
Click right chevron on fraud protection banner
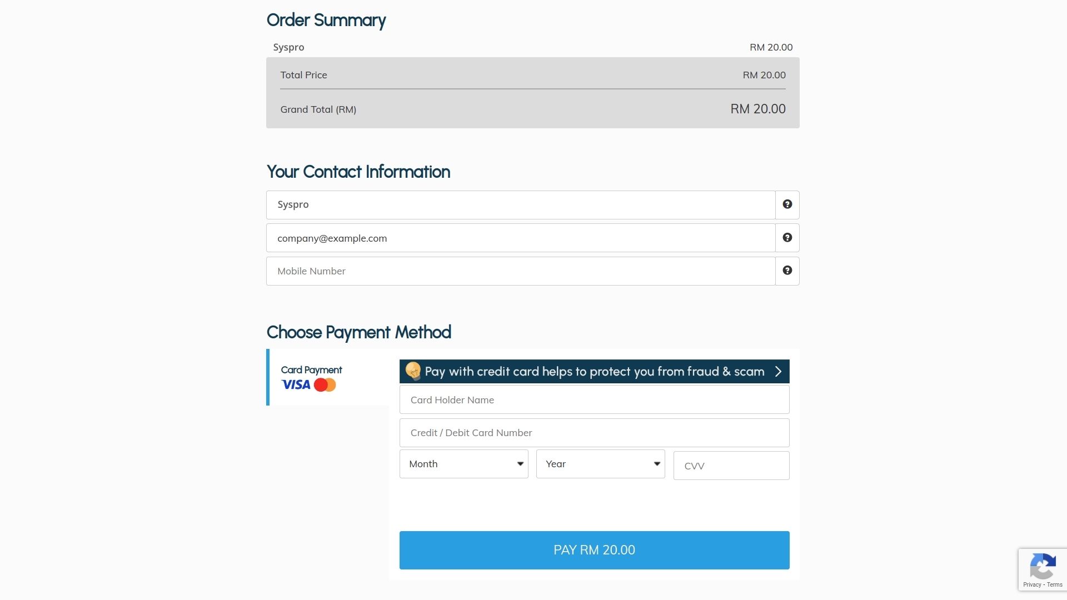778,372
